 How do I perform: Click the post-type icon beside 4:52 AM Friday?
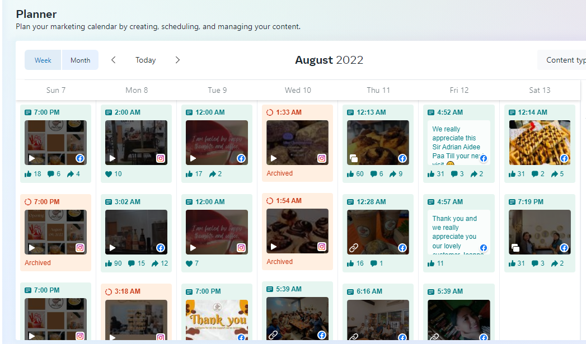tap(431, 112)
